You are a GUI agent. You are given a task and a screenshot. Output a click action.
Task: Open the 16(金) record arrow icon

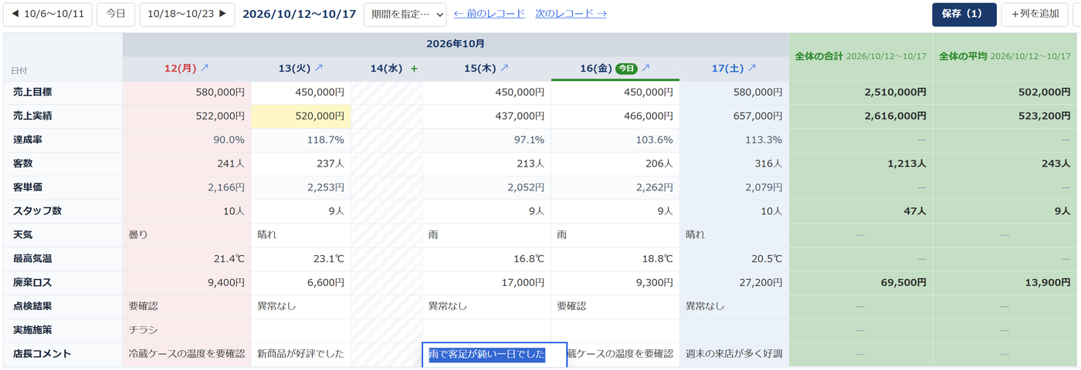coord(646,68)
